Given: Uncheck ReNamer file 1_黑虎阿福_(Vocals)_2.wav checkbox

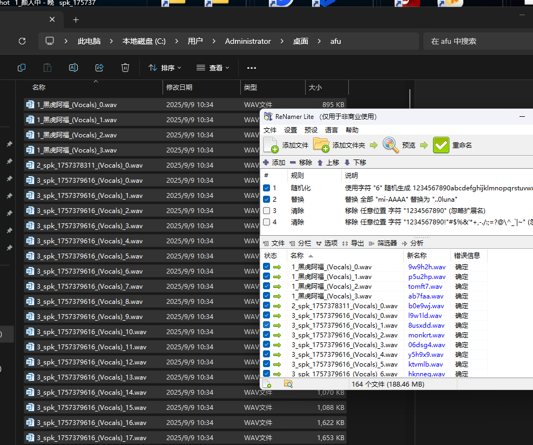Looking at the screenshot, I should [267, 286].
